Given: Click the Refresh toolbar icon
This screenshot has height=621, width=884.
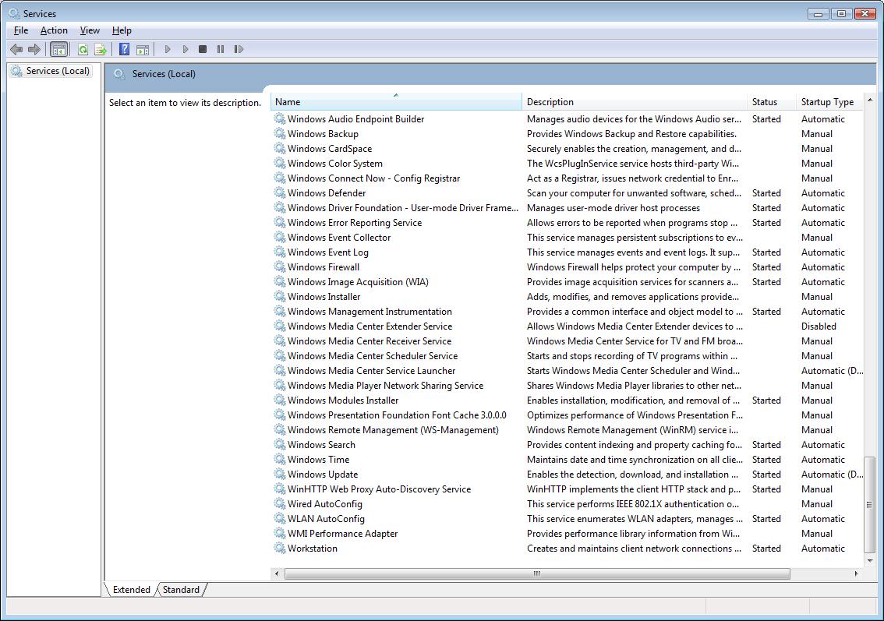Looking at the screenshot, I should [83, 50].
